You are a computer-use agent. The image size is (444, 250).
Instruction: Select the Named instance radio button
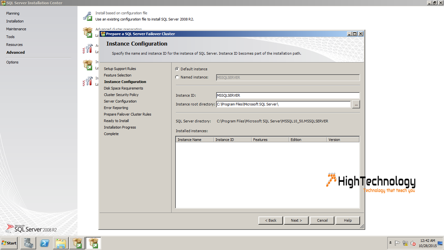(177, 77)
